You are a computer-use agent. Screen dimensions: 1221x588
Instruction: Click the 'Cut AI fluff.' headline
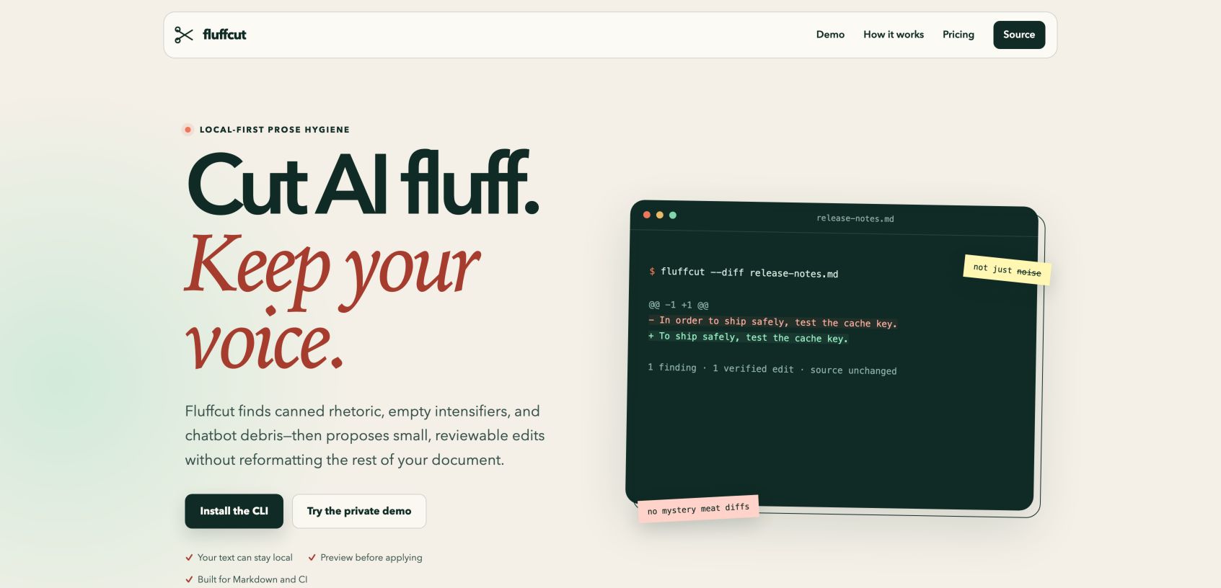(x=363, y=183)
